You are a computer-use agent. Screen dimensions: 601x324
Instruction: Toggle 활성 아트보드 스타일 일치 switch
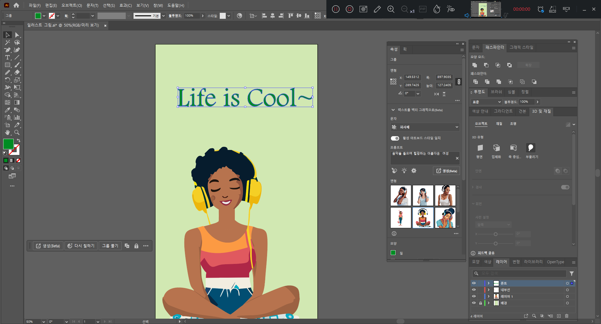coord(395,138)
